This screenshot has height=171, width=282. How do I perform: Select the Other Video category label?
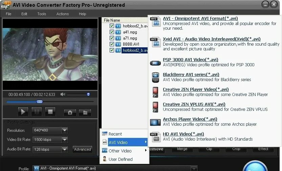[x=120, y=151]
